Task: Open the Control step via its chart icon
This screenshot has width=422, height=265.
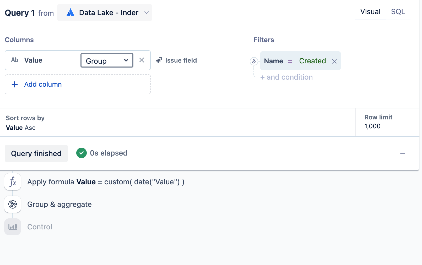Action: pos(13,227)
